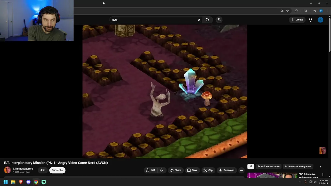
Task: Open media controls icon in Chrome toolbar
Action: (x=315, y=11)
